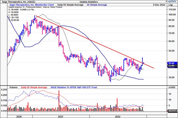The width and height of the screenshot is (178, 118).
Task: Click the 'x1000' volume scale label
Action: (x=172, y=88)
